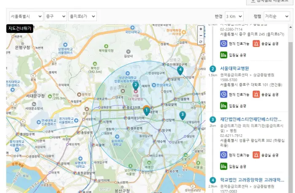Screen dimensions: 295x193
Task: Click phone number 1588-5700
Action: 228,80
